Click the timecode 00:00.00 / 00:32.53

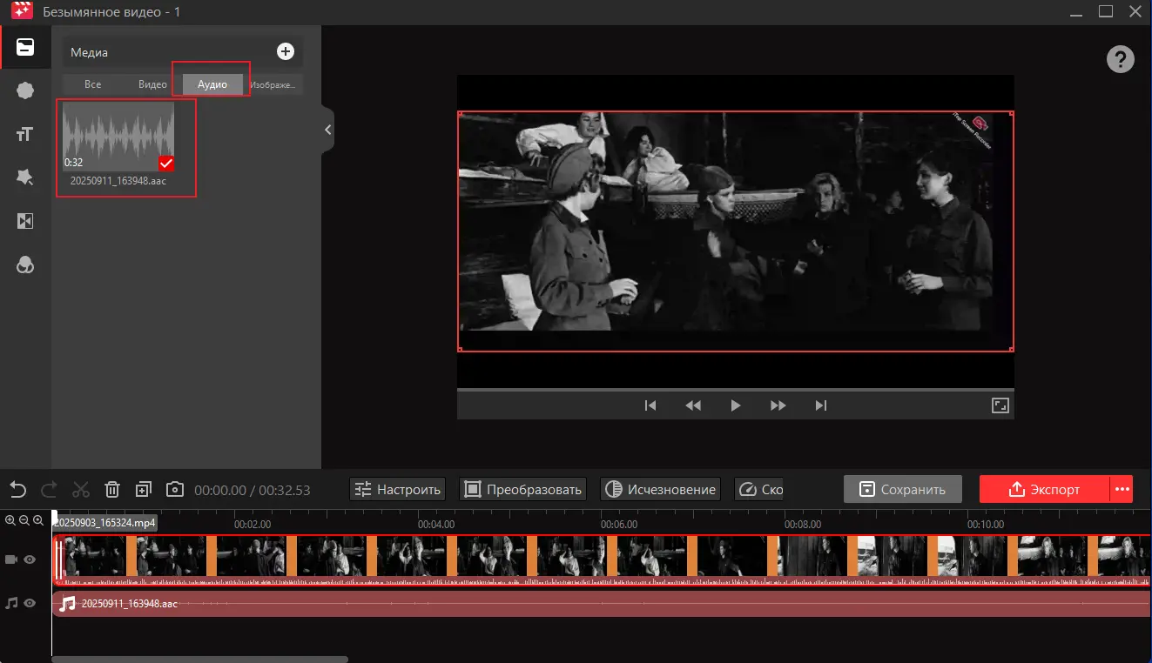point(253,490)
